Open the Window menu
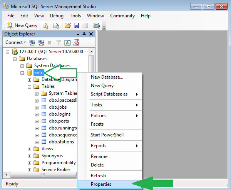This screenshot has height=190, width=231. tap(95, 16)
